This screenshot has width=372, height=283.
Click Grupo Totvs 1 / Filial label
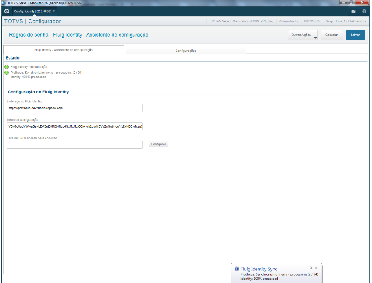[x=346, y=21]
